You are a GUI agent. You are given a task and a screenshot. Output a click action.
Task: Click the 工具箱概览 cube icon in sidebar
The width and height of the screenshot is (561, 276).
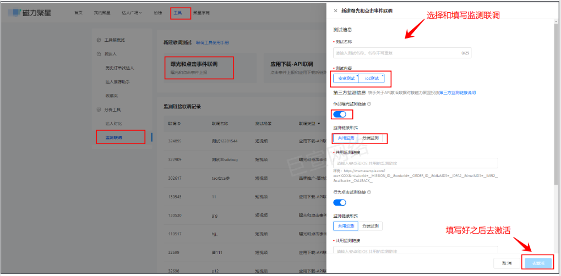[x=99, y=40]
